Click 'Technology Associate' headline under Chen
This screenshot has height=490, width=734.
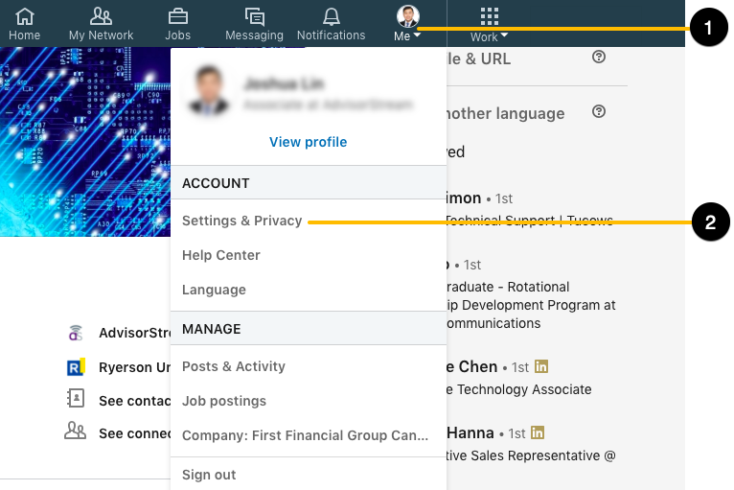click(x=519, y=389)
